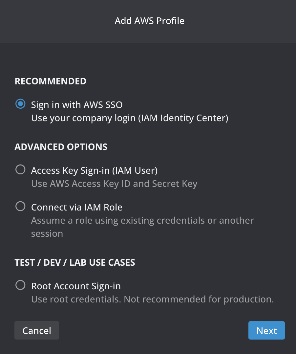The width and height of the screenshot is (296, 354).
Task: Click the Next button
Action: point(266,330)
